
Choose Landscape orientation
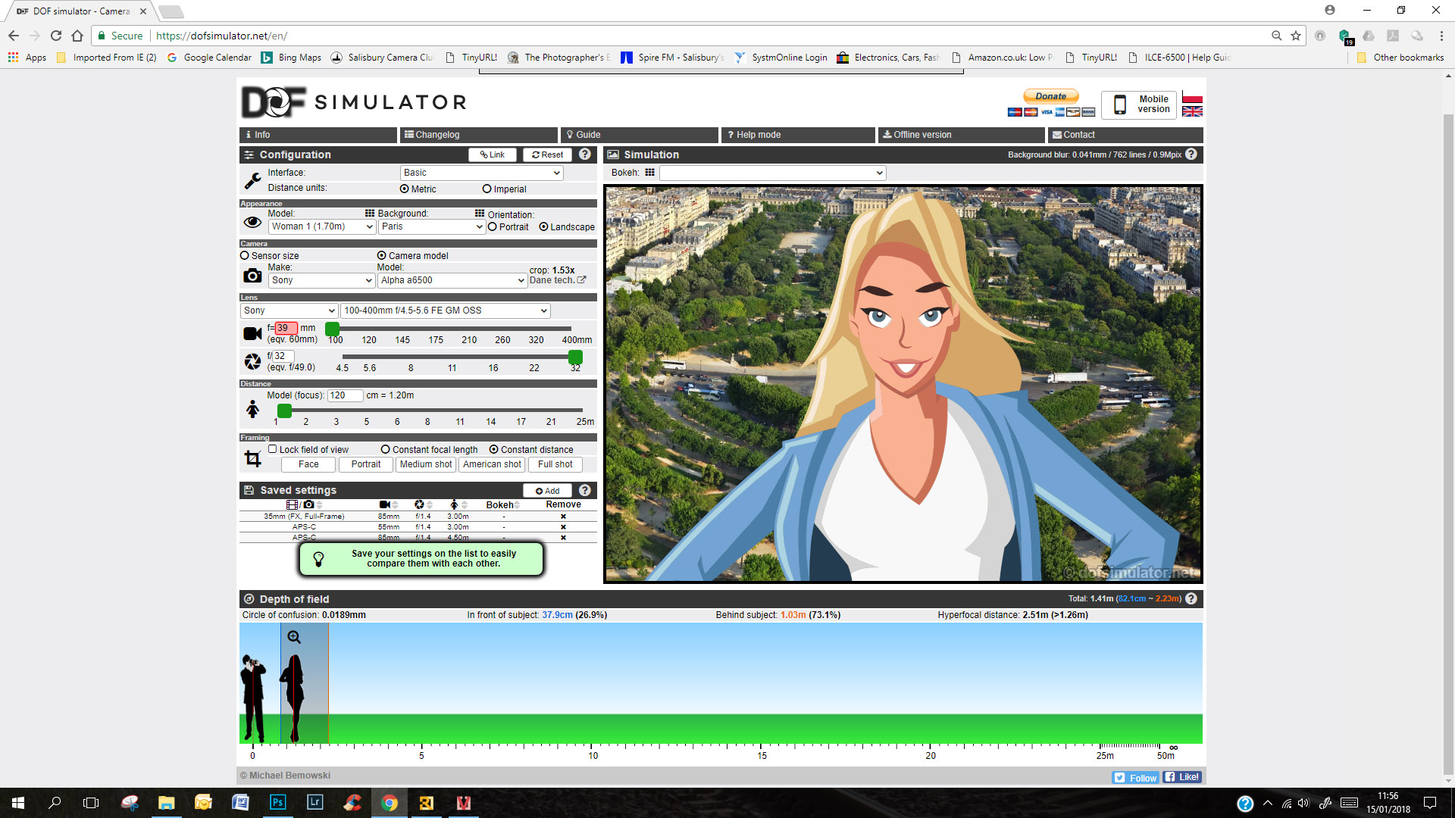tap(543, 227)
